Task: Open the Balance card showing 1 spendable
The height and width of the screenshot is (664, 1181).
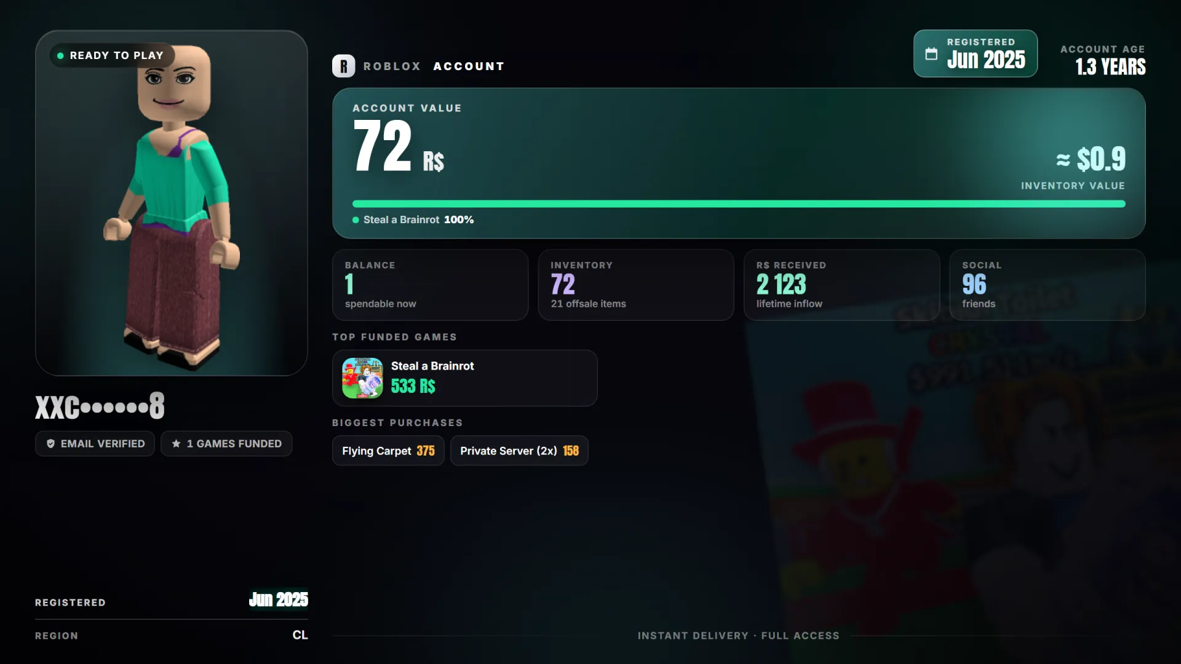Action: coord(430,285)
